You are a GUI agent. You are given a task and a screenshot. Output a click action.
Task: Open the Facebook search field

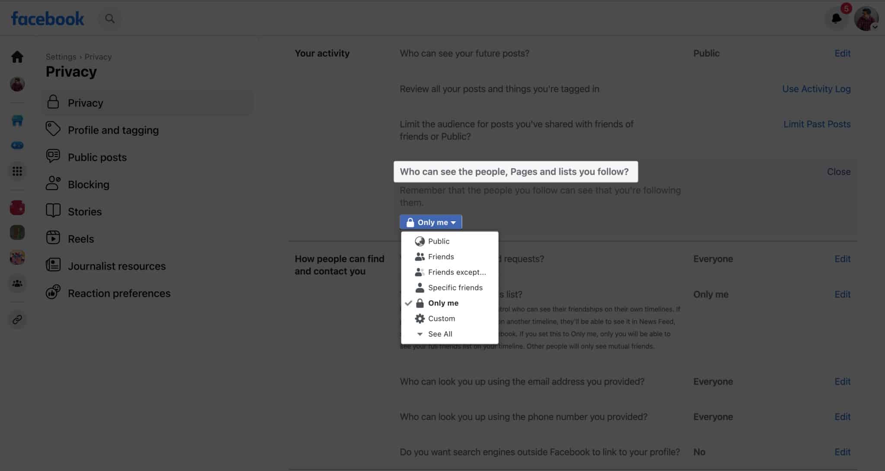pyautogui.click(x=110, y=19)
